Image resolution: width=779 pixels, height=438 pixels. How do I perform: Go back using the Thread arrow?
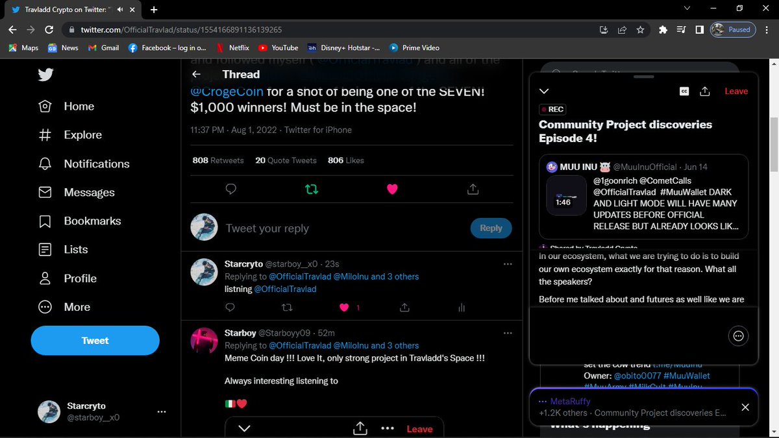[197, 74]
